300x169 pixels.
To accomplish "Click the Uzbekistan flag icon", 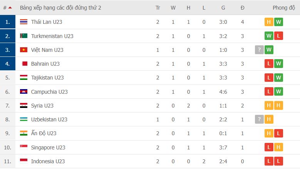I will point(24,119).
